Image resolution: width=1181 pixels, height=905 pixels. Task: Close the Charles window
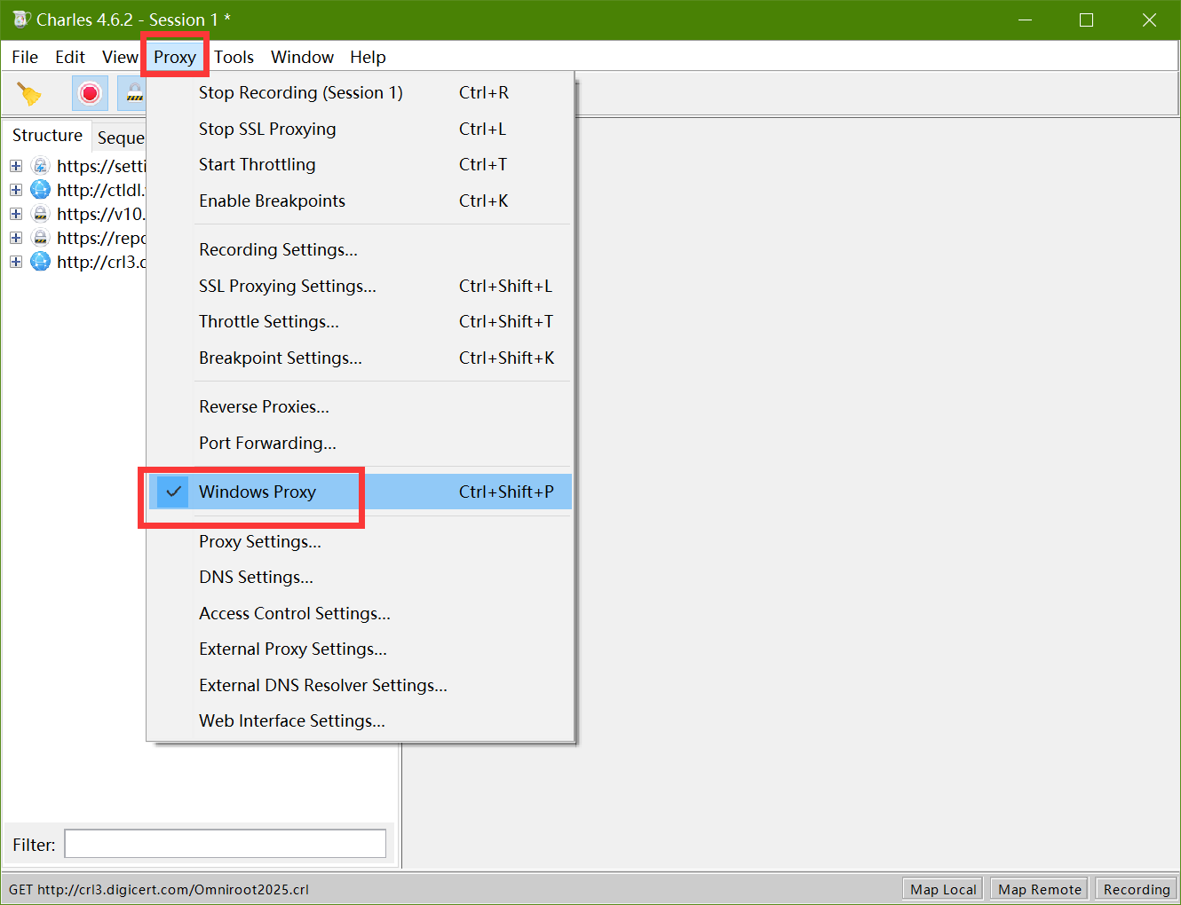point(1149,20)
